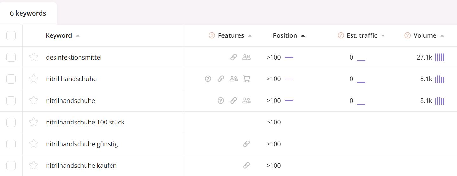Star the nitrilhandschuhe kaufen keyword
457x176 pixels.
(x=34, y=165)
